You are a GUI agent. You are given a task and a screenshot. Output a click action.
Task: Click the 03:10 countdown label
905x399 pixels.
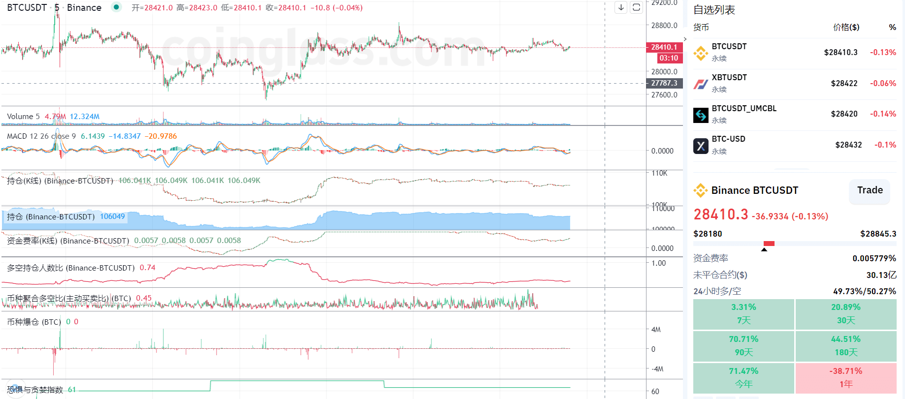(x=669, y=58)
